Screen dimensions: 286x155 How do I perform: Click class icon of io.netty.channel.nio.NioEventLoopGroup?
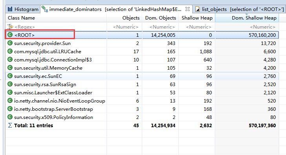(x=10, y=101)
